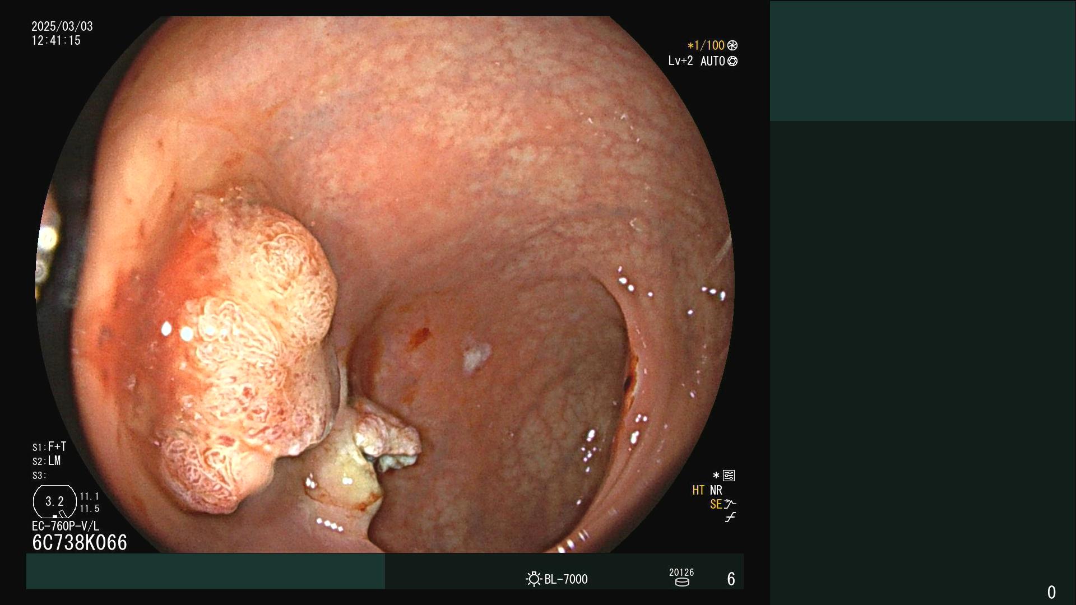Click the scope model EC-760P-V/L

[66, 526]
